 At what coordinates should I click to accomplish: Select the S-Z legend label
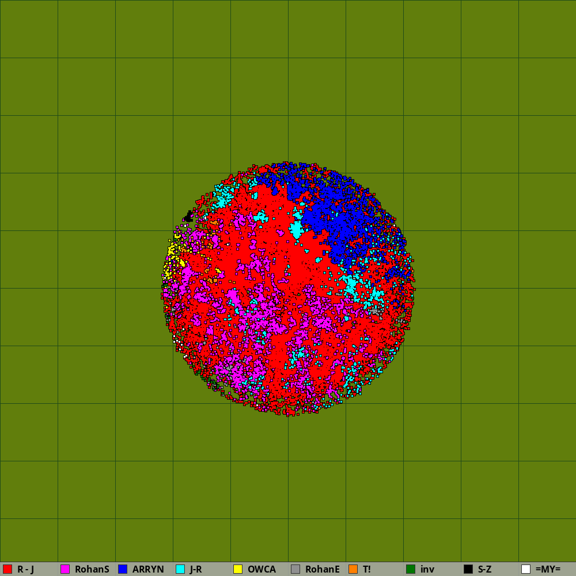[x=484, y=569]
